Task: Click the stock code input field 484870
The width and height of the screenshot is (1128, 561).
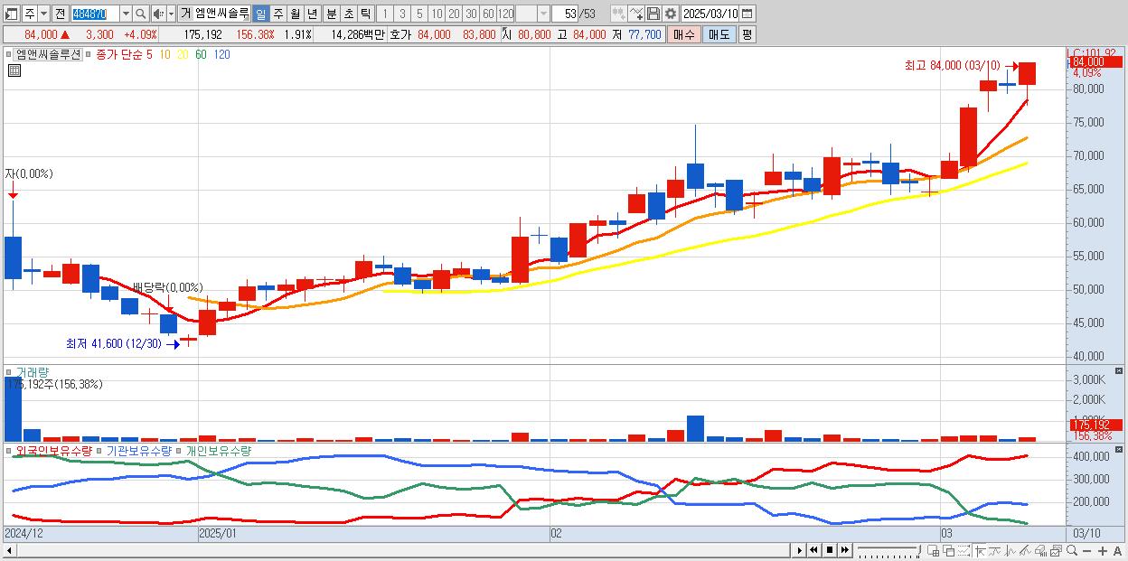Action: coord(95,14)
